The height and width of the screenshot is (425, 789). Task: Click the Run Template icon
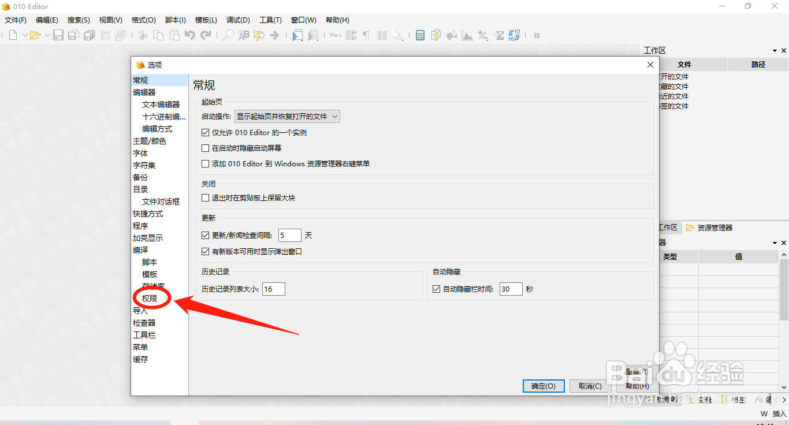click(313, 35)
